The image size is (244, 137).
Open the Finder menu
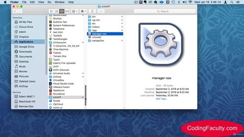pos(14,2)
